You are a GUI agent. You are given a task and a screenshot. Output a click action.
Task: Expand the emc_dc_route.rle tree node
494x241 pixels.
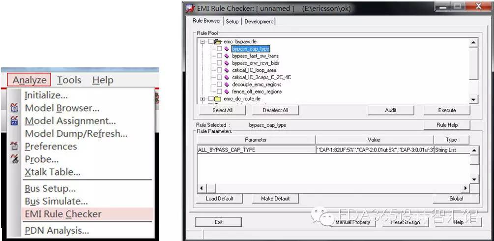click(x=203, y=99)
